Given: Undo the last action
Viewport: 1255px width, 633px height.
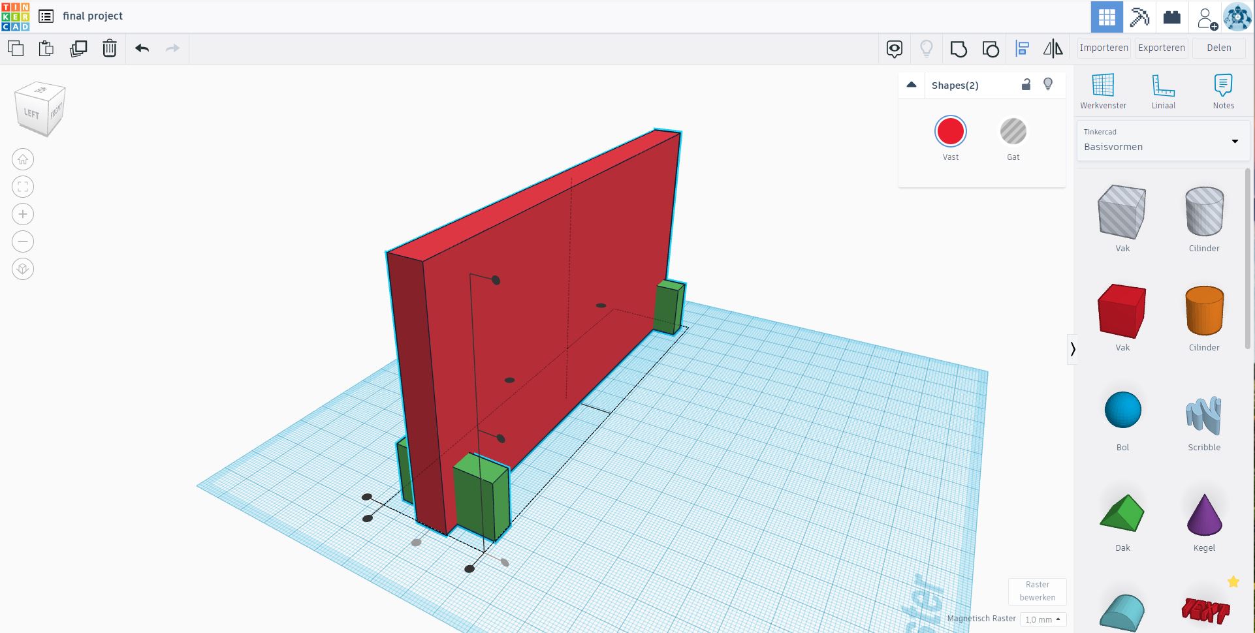Looking at the screenshot, I should [x=142, y=48].
